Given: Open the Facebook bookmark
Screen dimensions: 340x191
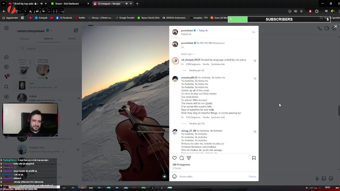Looking at the screenshot, I should [64, 18].
